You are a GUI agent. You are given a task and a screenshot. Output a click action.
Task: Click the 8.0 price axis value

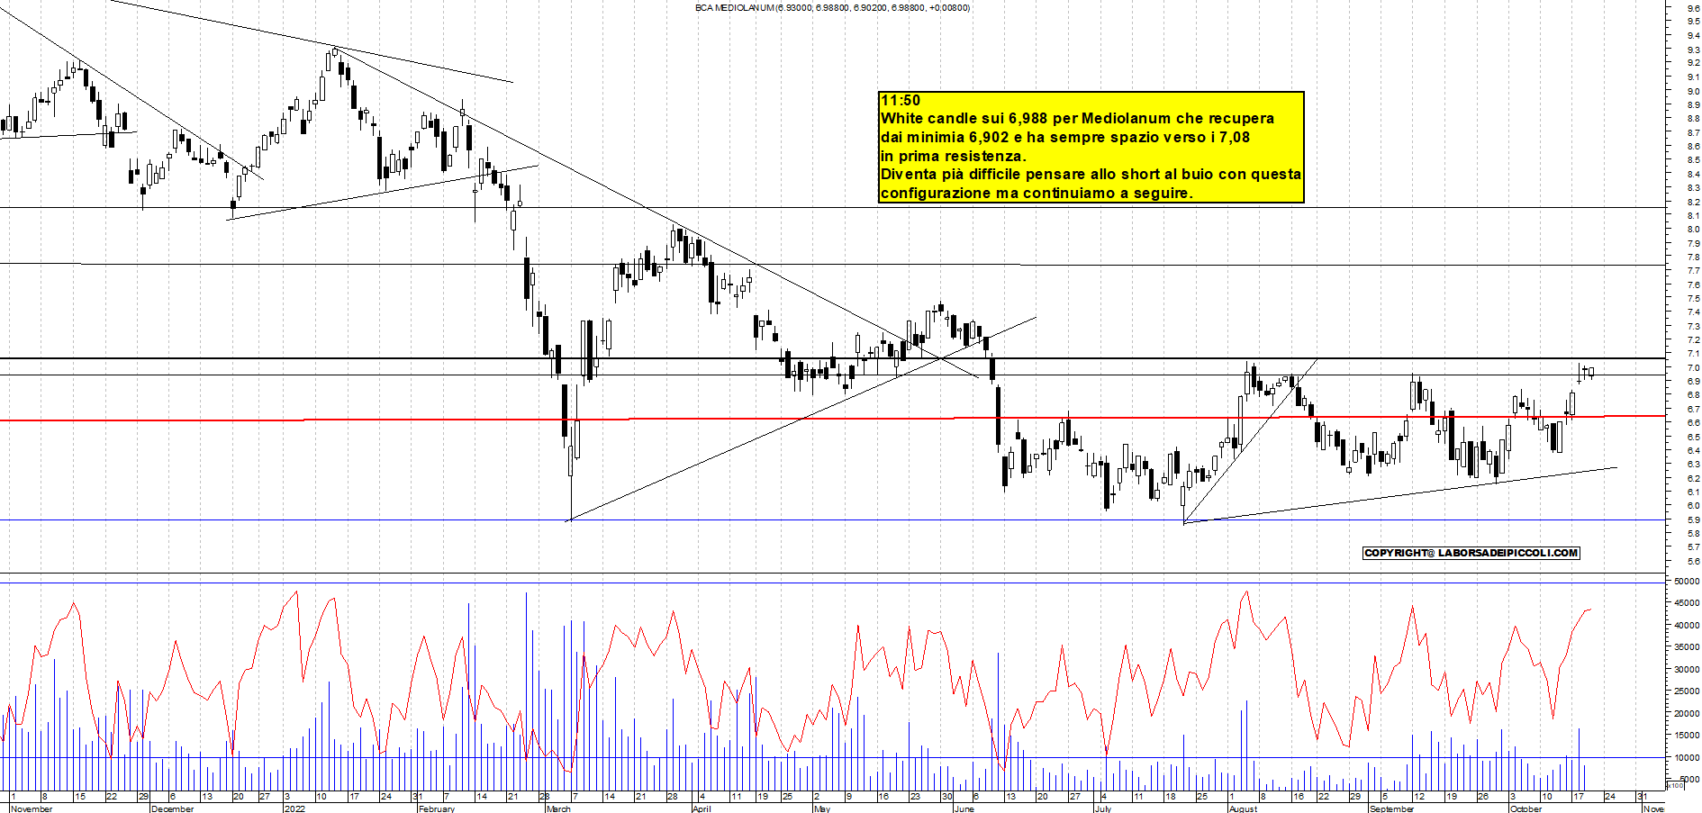click(1693, 230)
